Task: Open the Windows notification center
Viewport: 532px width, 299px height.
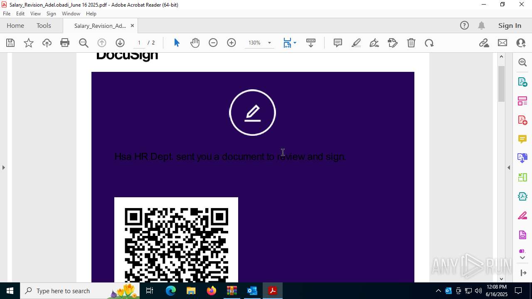Action: [x=518, y=291]
